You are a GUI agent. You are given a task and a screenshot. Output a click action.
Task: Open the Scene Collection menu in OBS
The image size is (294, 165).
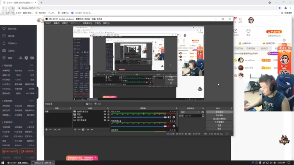point(87,23)
